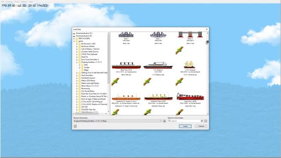Click the folder tree horizontal scrollbar thumb
The width and height of the screenshot is (281, 158).
(87, 114)
